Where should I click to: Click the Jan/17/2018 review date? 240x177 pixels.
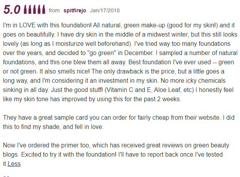pos(105,10)
